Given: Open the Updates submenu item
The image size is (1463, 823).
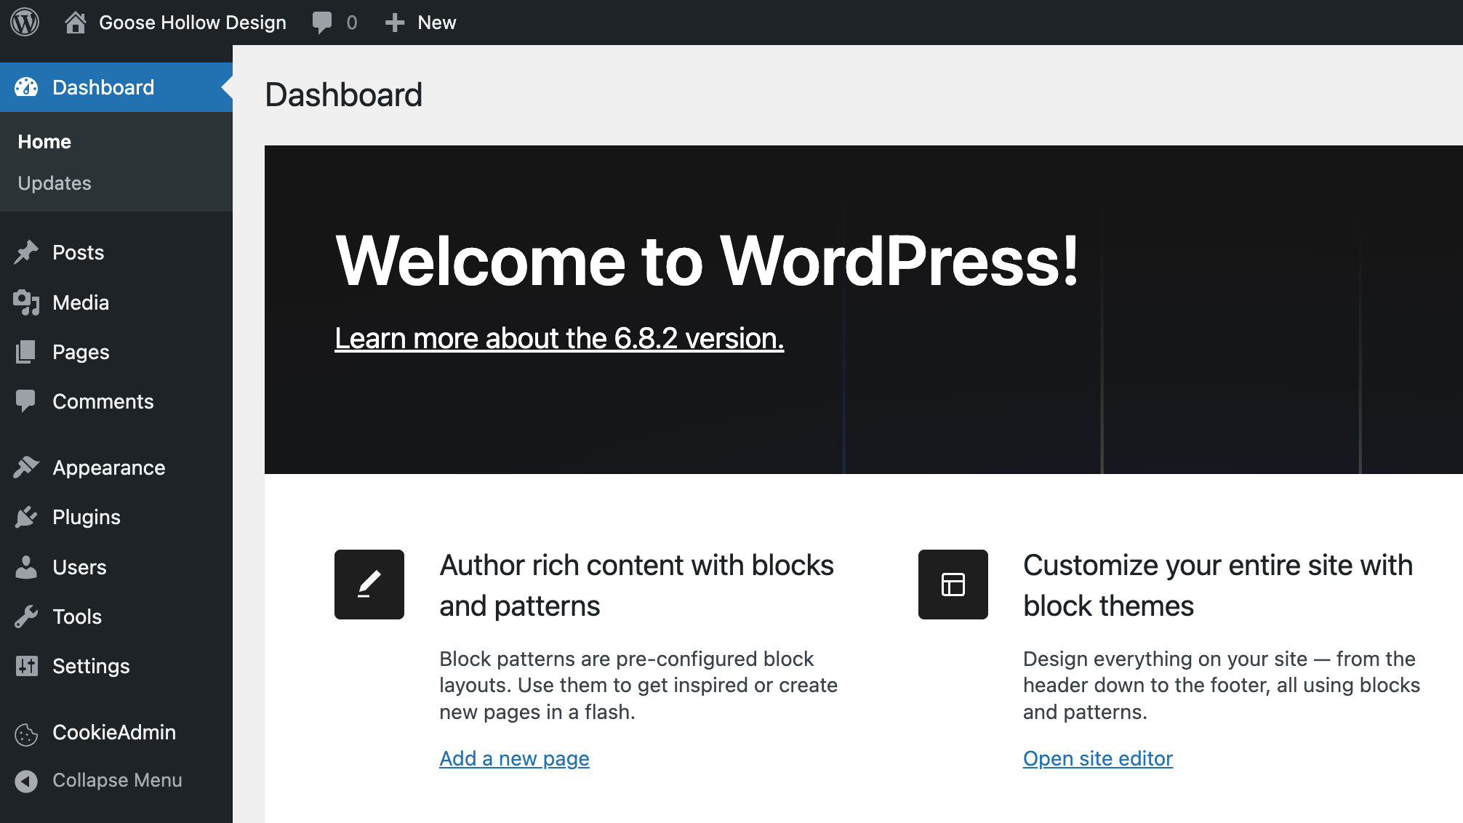Looking at the screenshot, I should tap(55, 183).
